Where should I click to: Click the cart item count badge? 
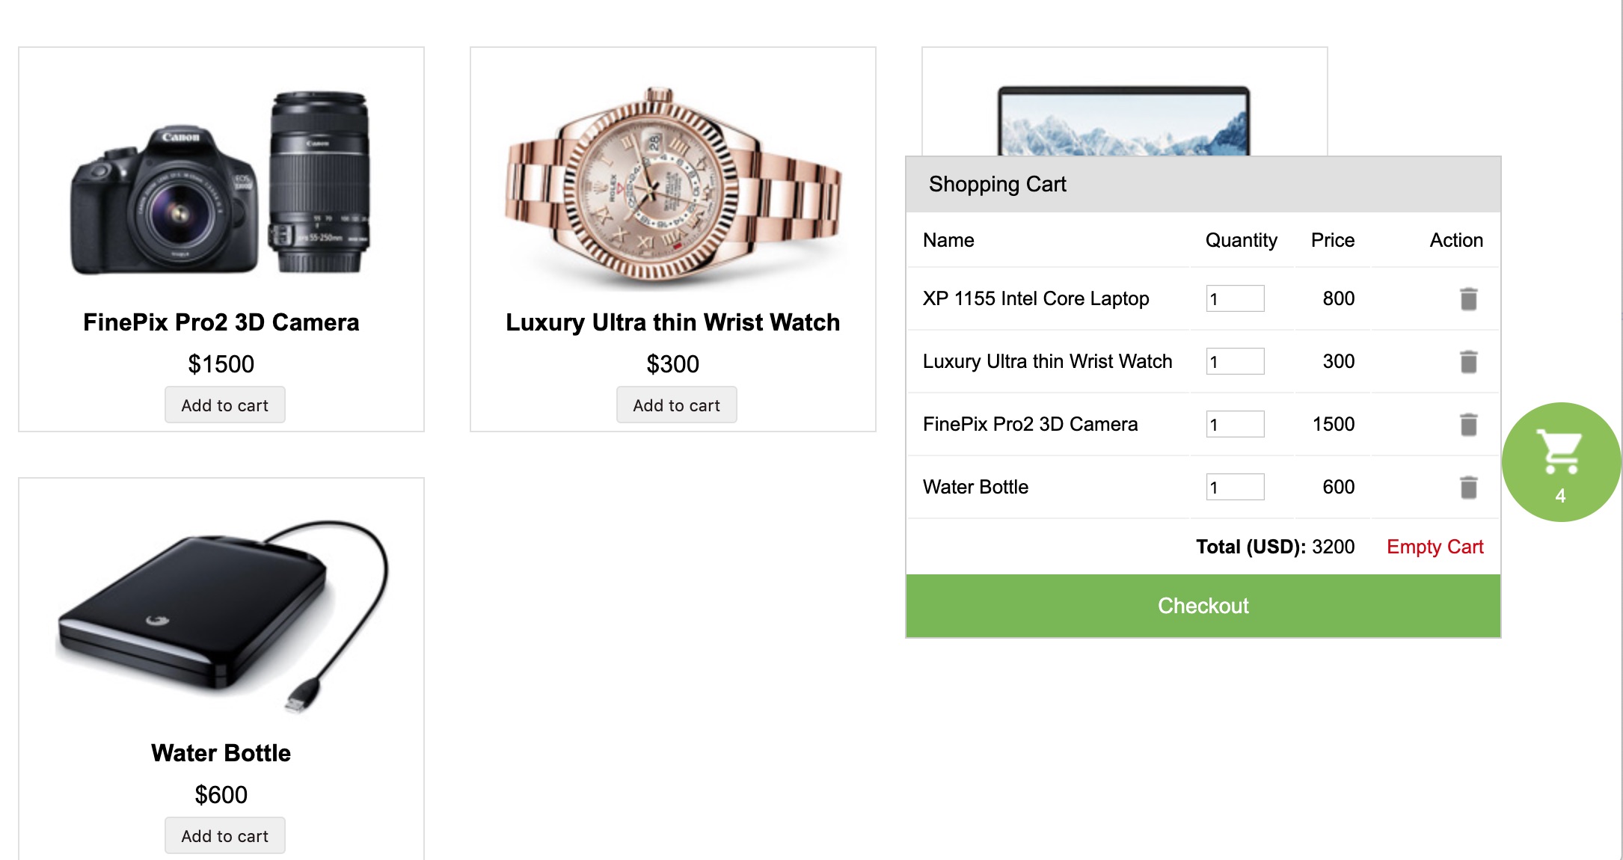1560,496
